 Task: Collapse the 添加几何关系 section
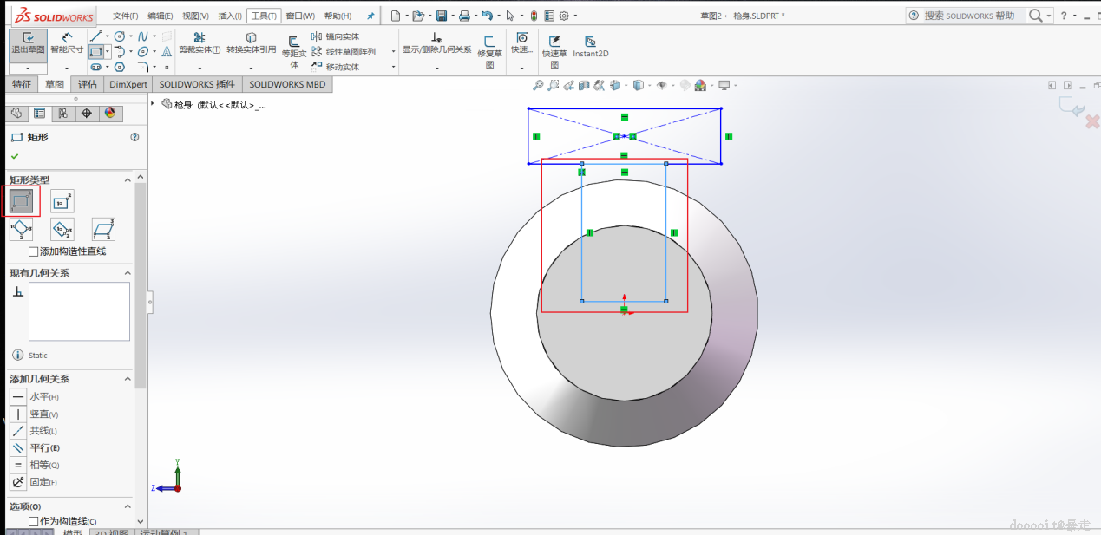click(x=128, y=379)
